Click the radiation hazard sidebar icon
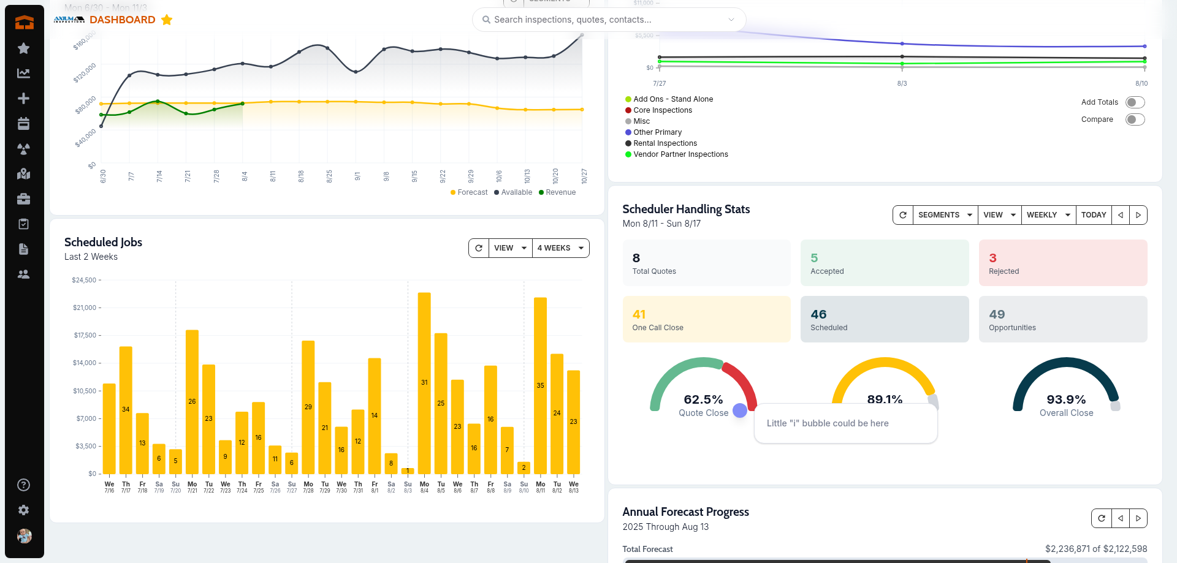Screen dimensions: 1177x563 click(23, 149)
